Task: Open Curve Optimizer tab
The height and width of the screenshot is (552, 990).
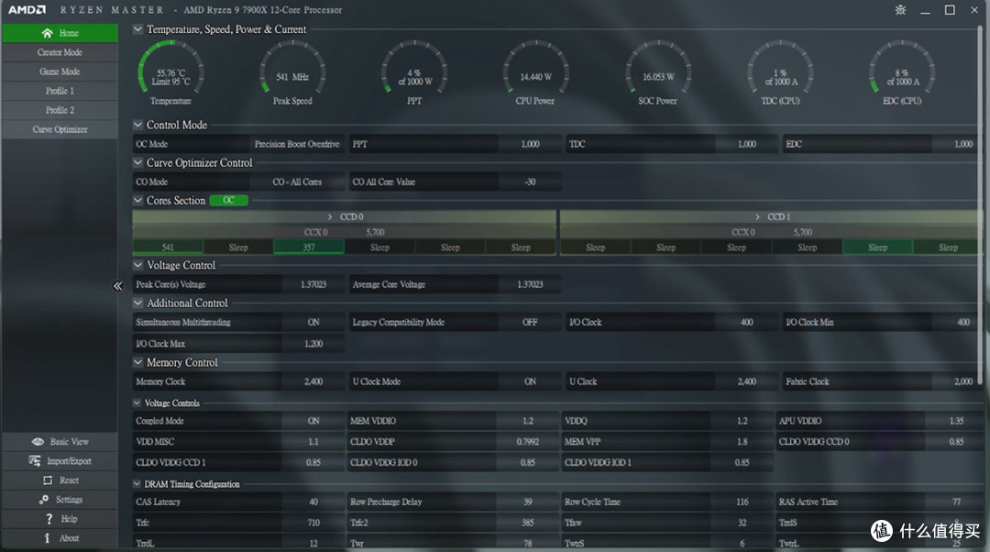Action: [x=60, y=129]
